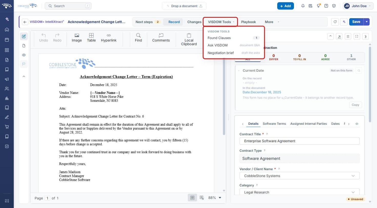The height and width of the screenshot is (208, 377).
Task: Collapse the right panel with double chevron
Action: [x=366, y=36]
